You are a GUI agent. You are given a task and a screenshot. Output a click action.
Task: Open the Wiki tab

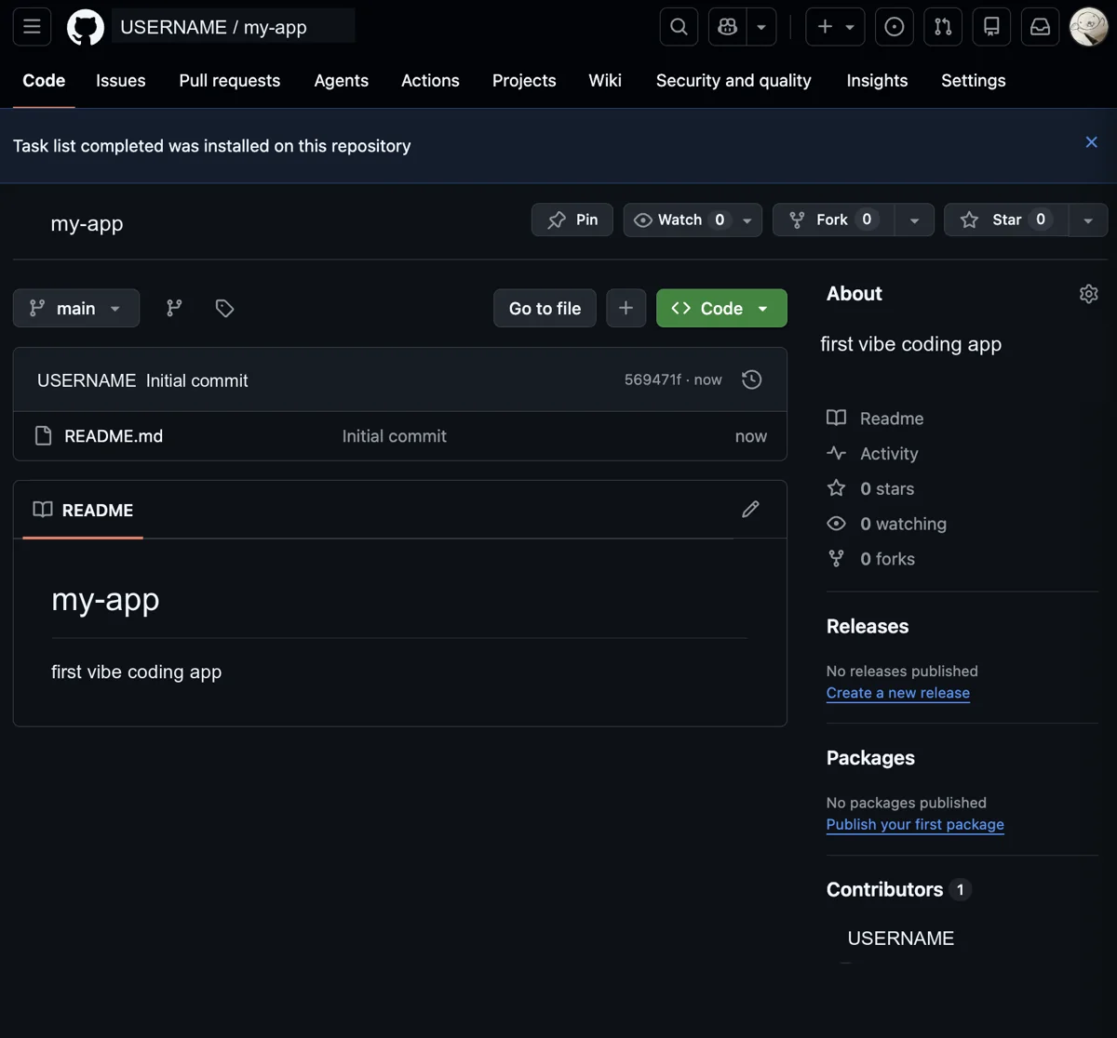pyautogui.click(x=605, y=80)
